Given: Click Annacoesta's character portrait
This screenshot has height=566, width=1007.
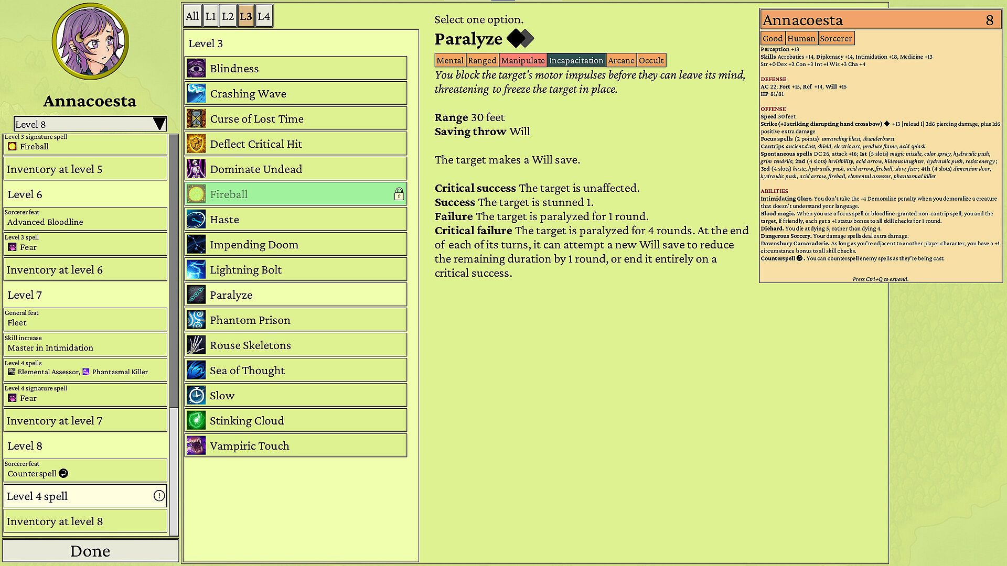Looking at the screenshot, I should 90,41.
